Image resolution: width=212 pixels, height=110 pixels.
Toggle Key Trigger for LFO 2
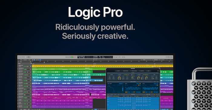click(138, 92)
